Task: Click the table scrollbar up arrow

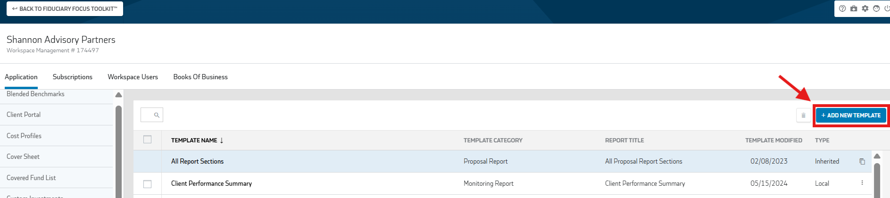Action: 877,156
